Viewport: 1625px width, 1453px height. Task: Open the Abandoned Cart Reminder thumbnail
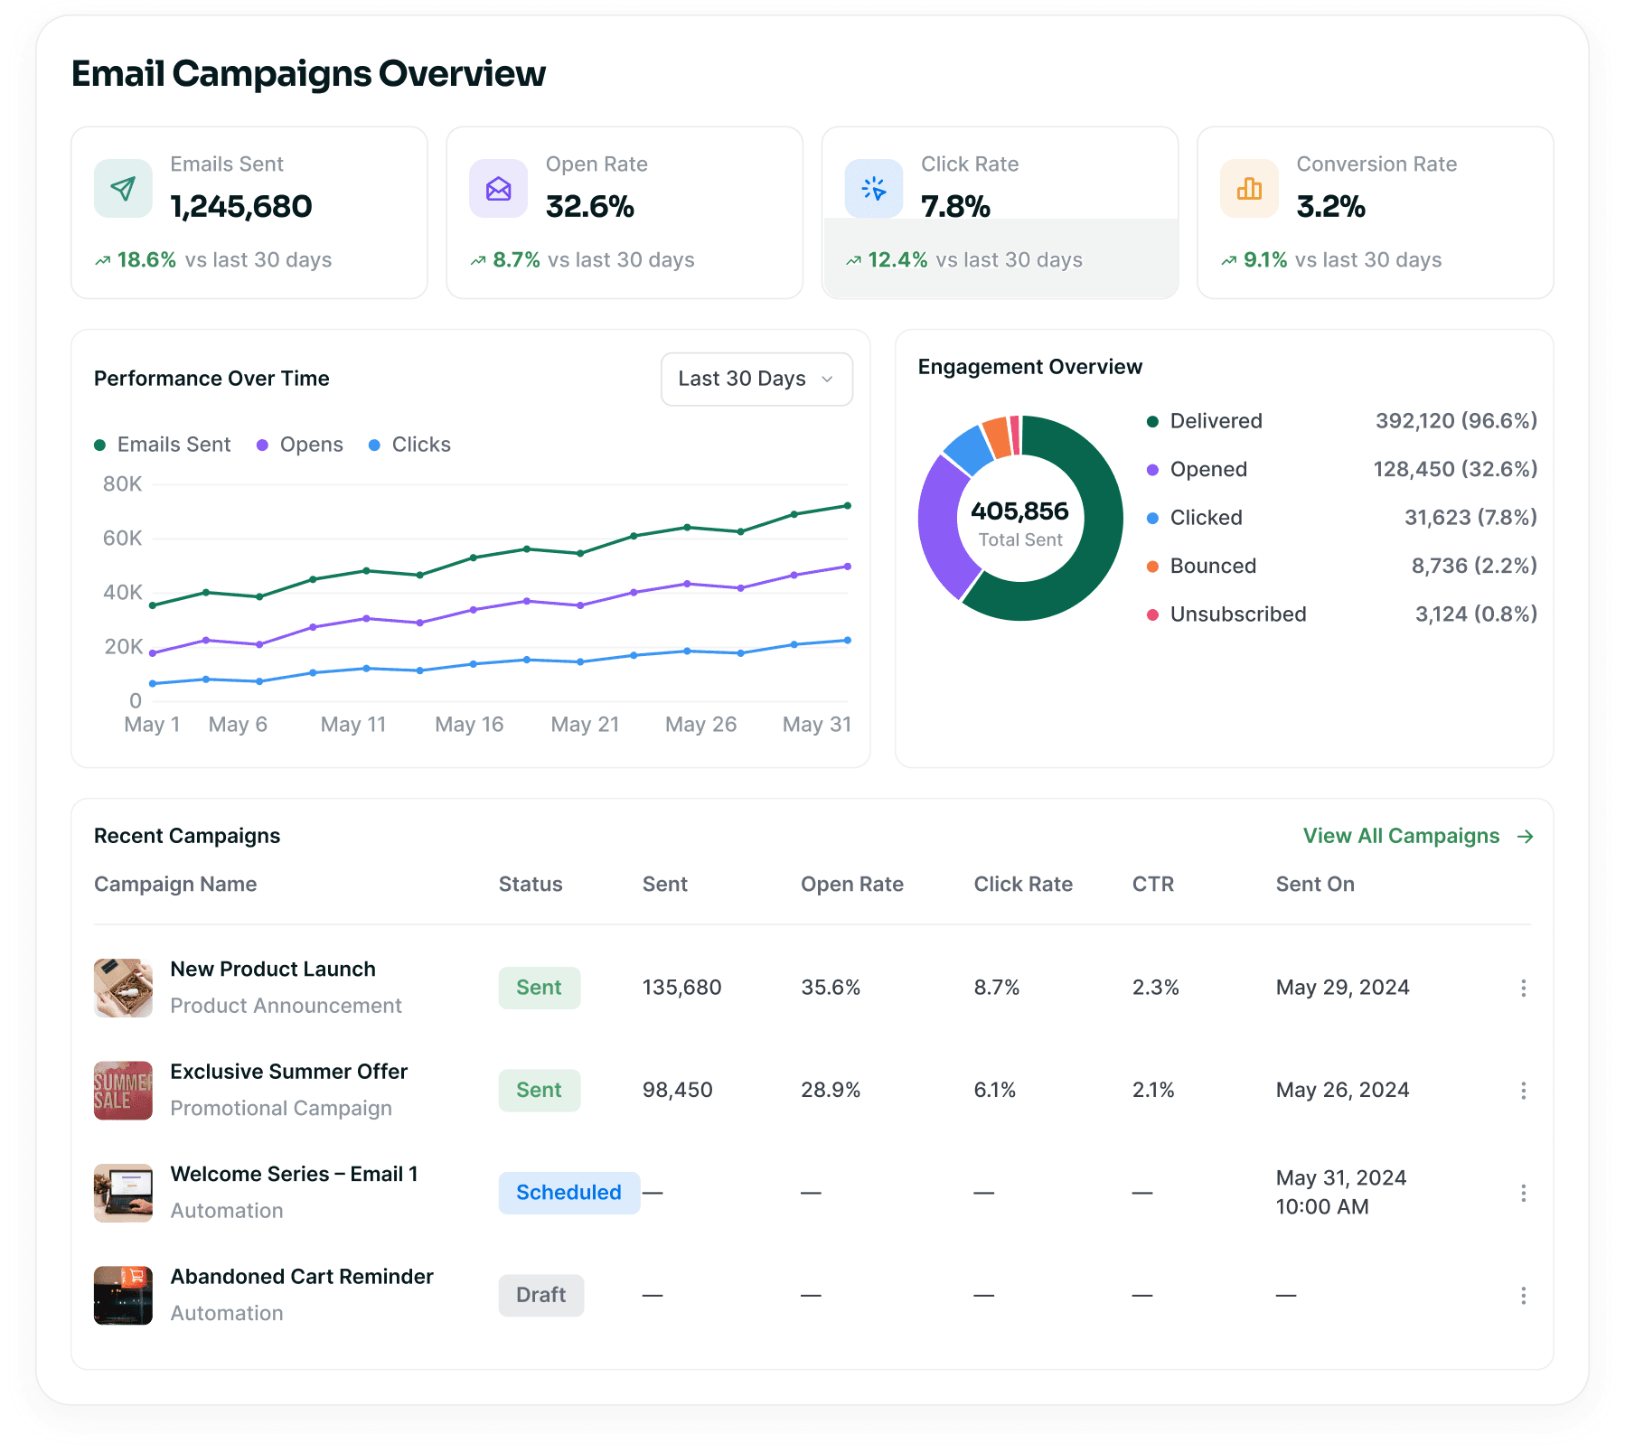pyautogui.click(x=123, y=1296)
